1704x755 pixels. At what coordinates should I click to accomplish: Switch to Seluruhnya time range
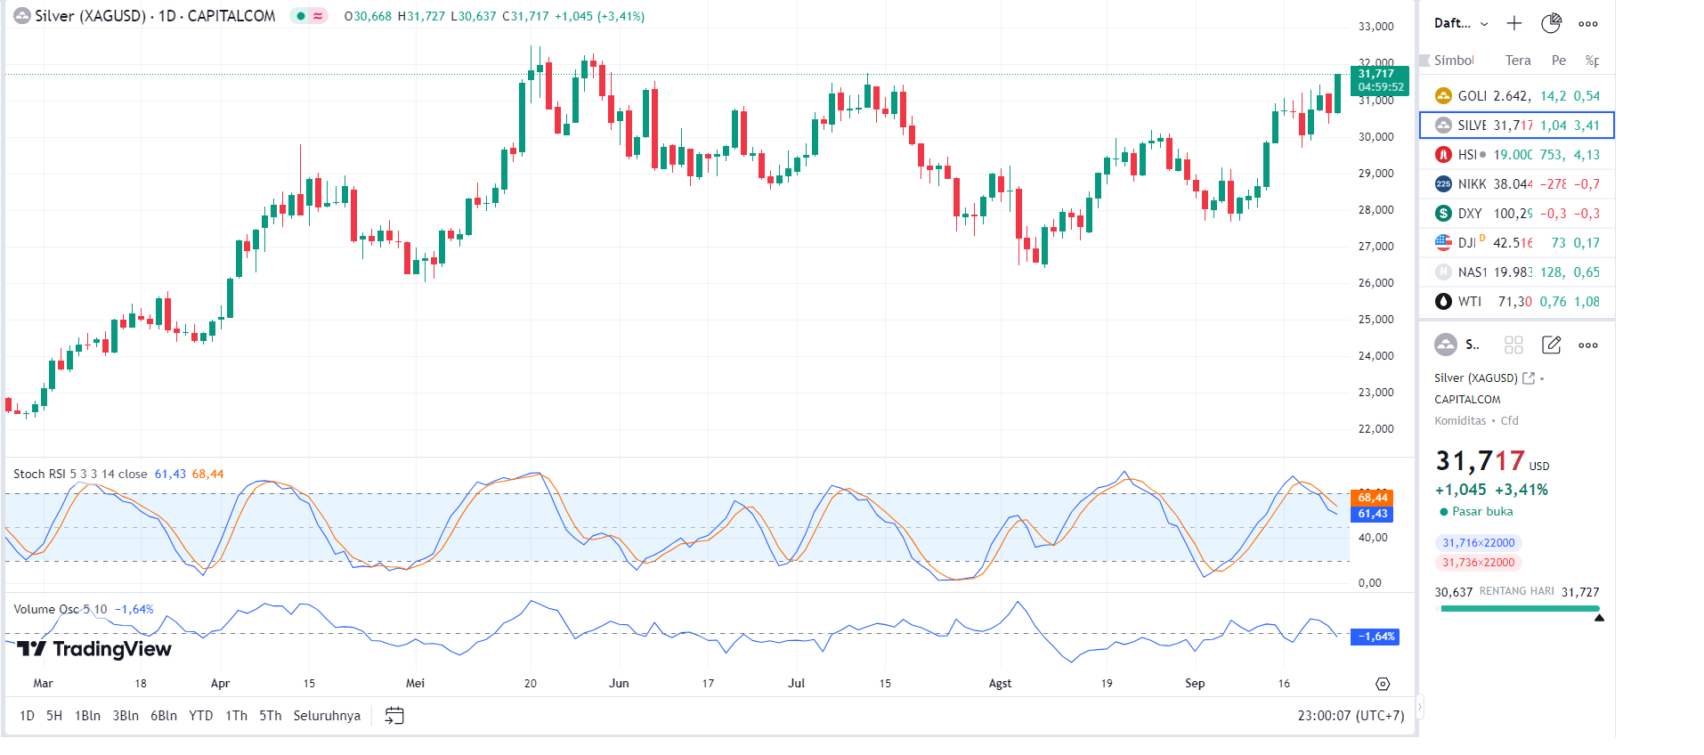click(x=327, y=716)
